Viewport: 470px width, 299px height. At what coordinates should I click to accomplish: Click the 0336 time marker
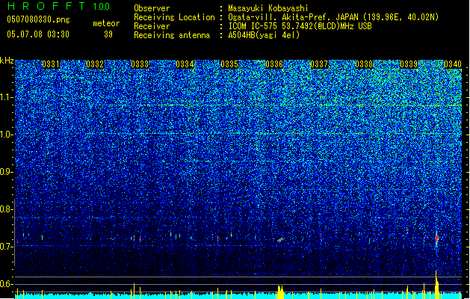pos(274,64)
